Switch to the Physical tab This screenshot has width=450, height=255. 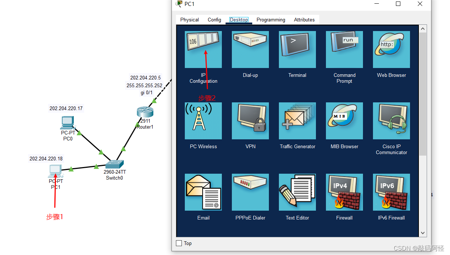[x=190, y=20]
